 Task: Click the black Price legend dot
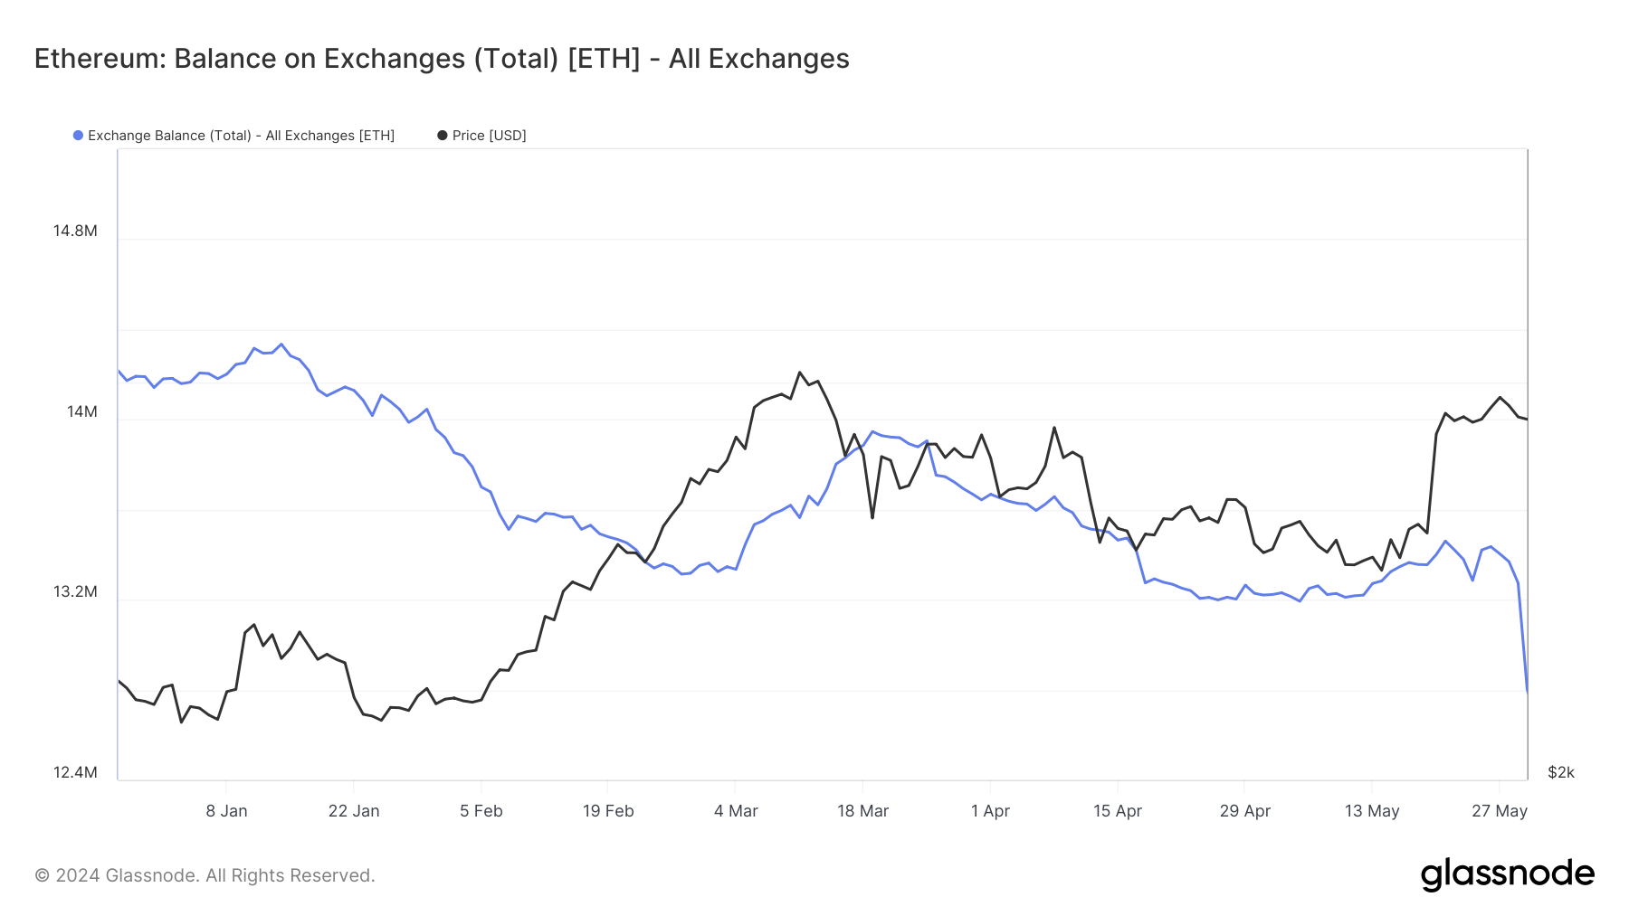pos(443,136)
